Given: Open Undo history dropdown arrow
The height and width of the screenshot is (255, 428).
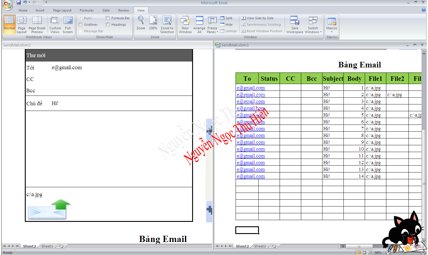Looking at the screenshot, I should coord(29,2).
